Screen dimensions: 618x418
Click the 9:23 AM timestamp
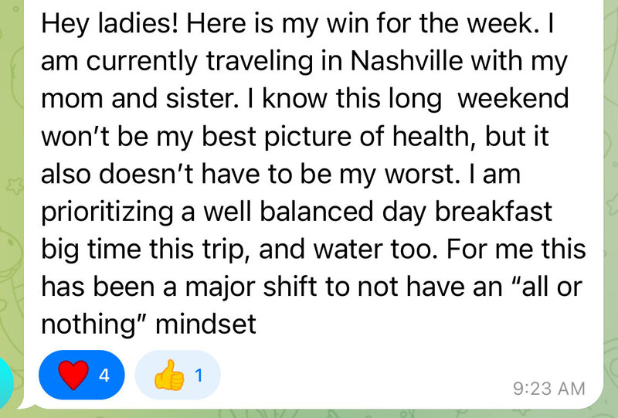549,389
